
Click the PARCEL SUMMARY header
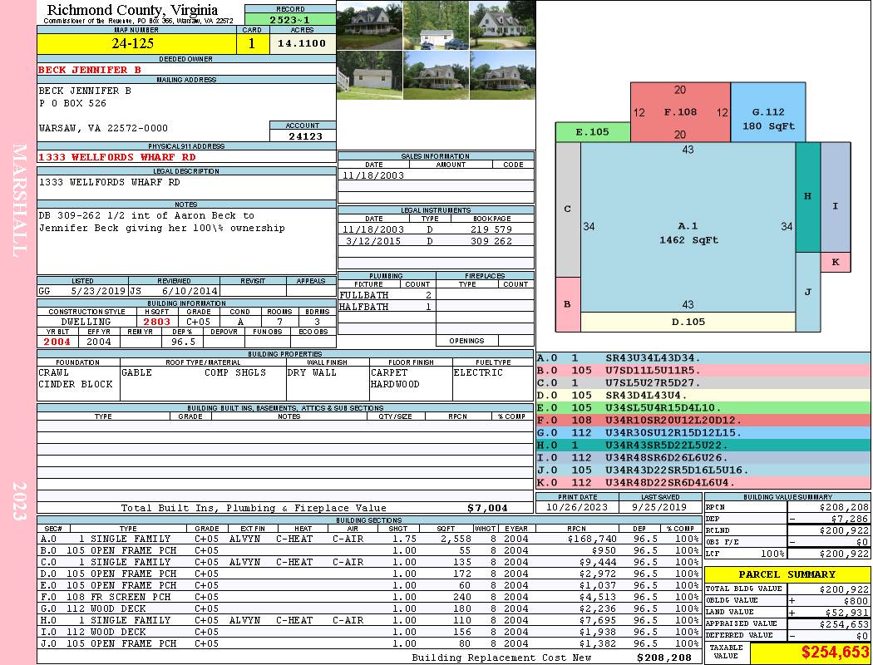[x=787, y=574]
